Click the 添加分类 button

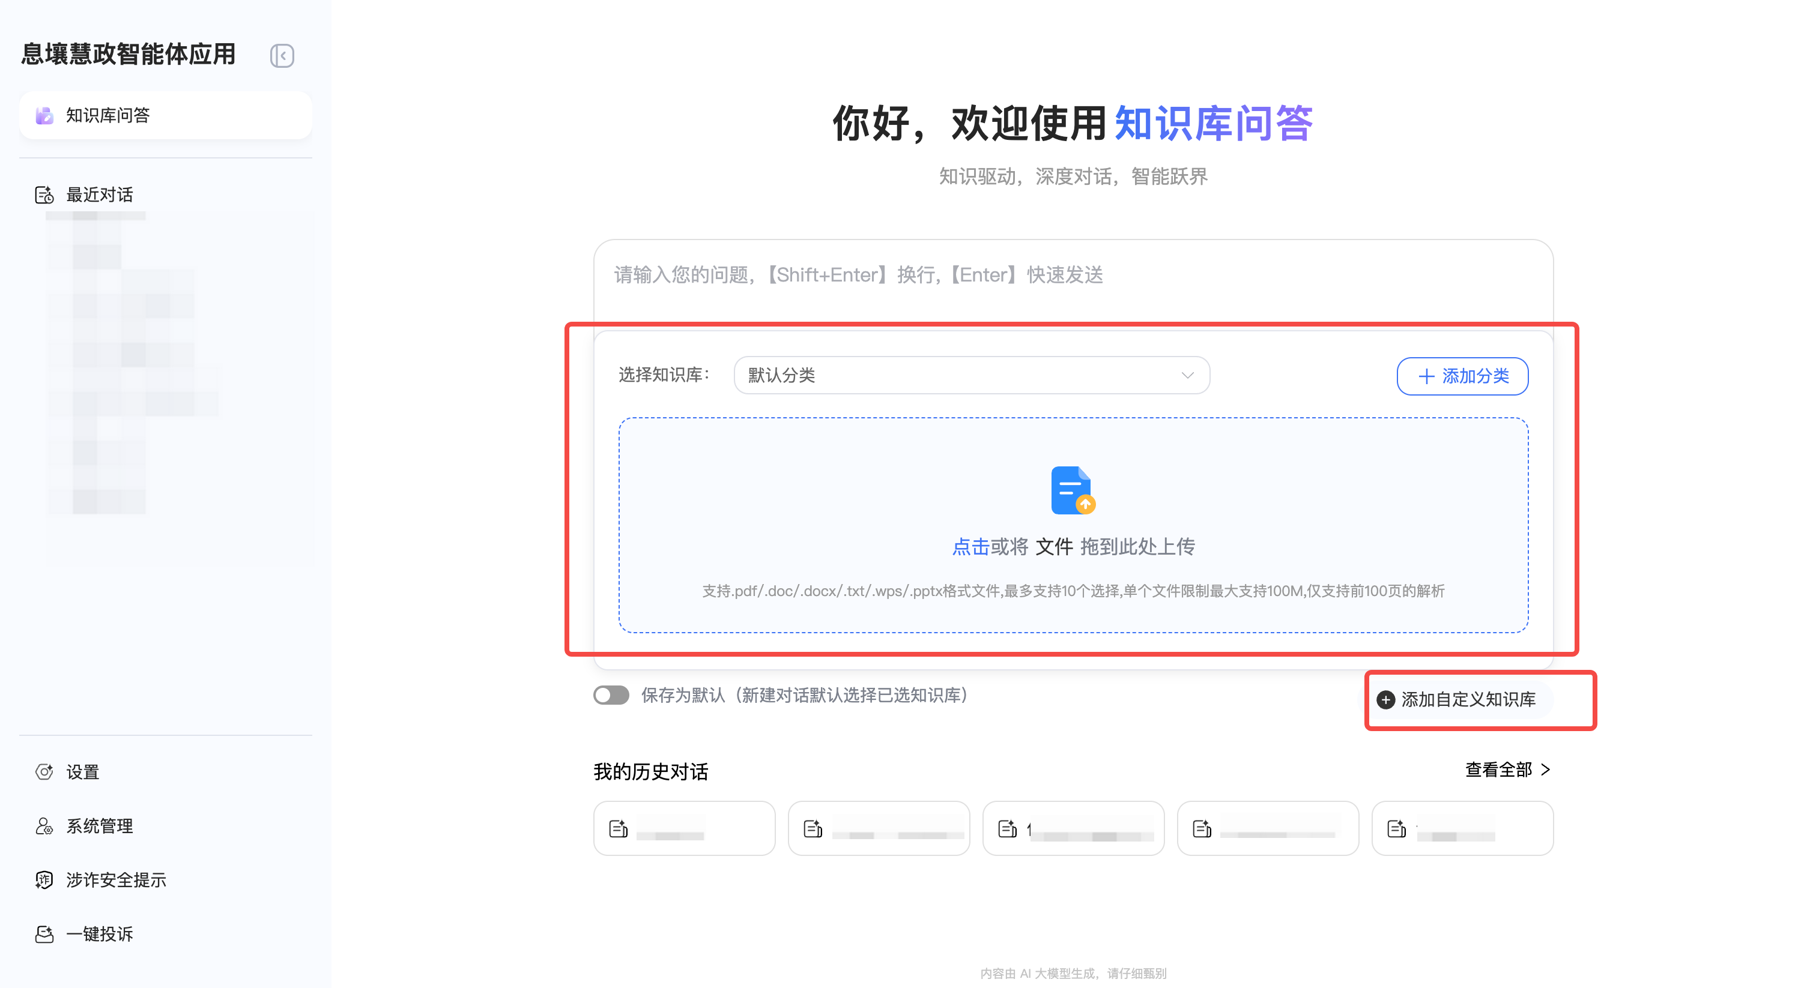[1462, 376]
